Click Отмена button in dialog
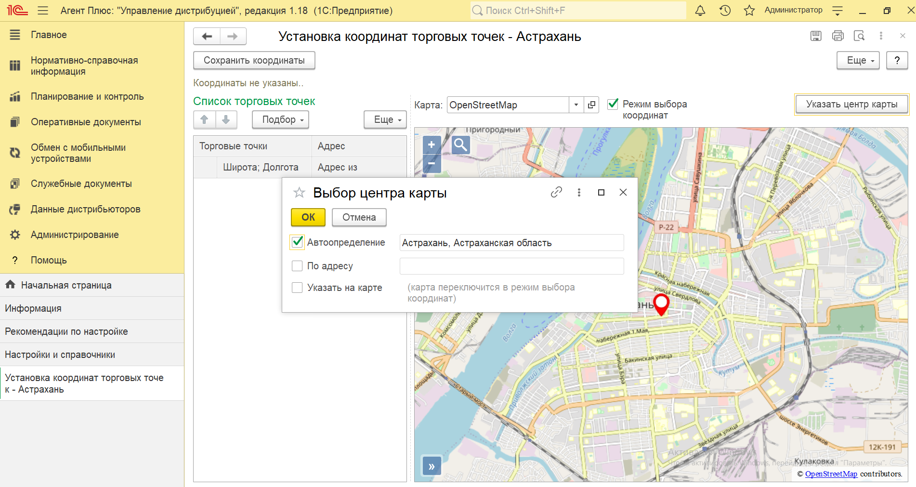The width and height of the screenshot is (916, 487). 359,217
